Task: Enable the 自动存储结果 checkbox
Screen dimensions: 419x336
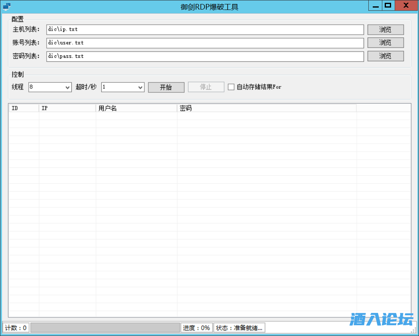Action: point(231,87)
